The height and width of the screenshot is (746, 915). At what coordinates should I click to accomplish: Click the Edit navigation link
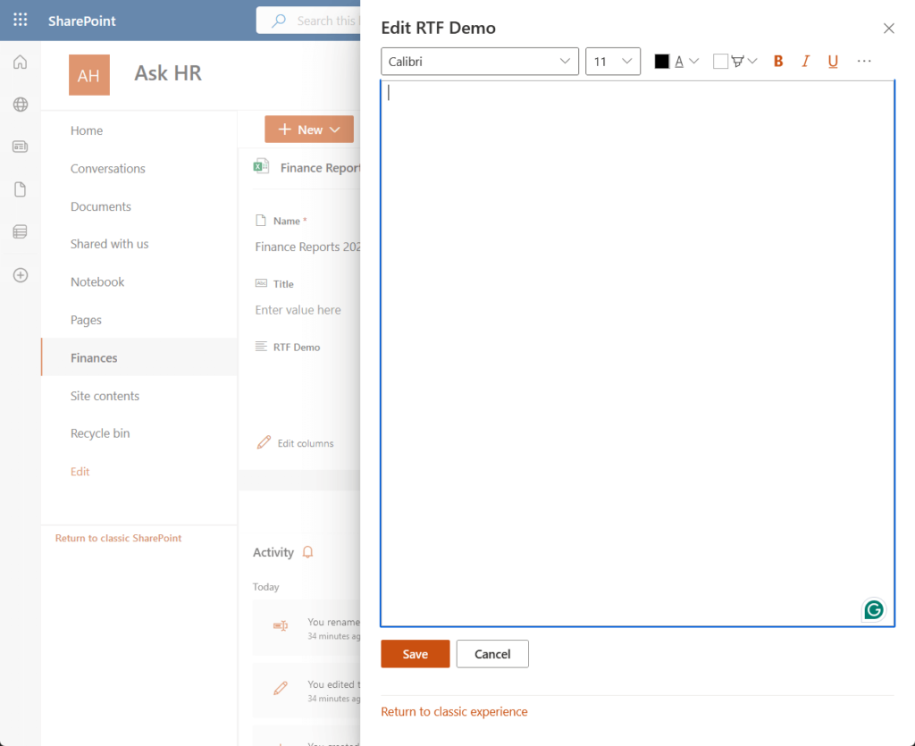tap(80, 472)
